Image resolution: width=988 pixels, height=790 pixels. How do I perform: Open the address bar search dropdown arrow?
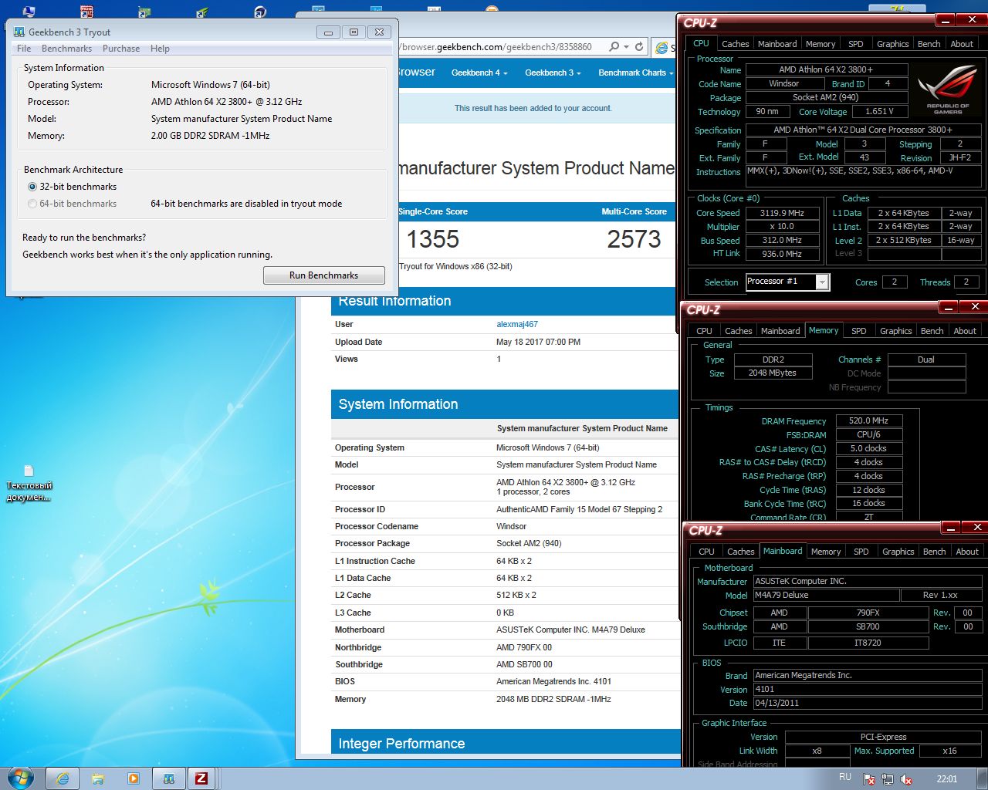(x=626, y=47)
